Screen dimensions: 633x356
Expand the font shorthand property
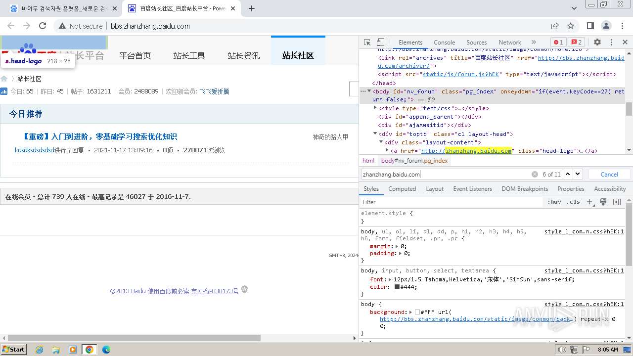(391, 279)
